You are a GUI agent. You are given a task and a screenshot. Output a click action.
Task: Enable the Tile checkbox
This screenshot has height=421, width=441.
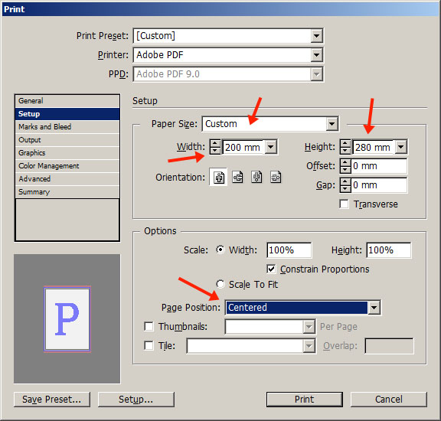(149, 345)
